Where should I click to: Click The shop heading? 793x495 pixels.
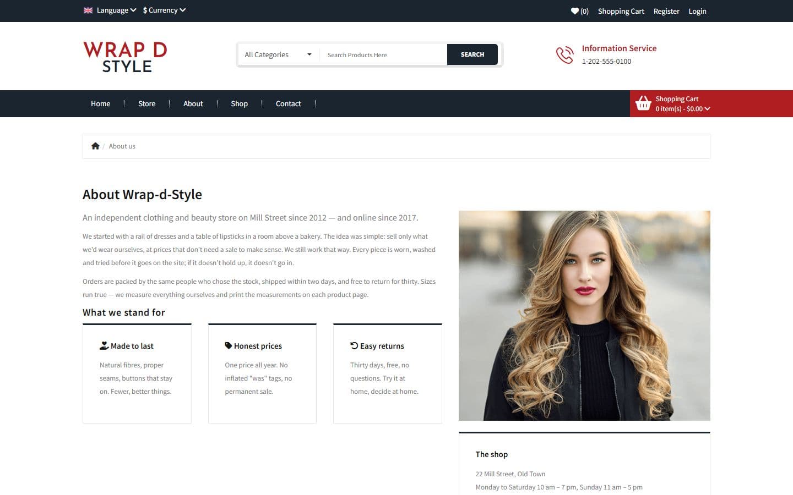[492, 454]
